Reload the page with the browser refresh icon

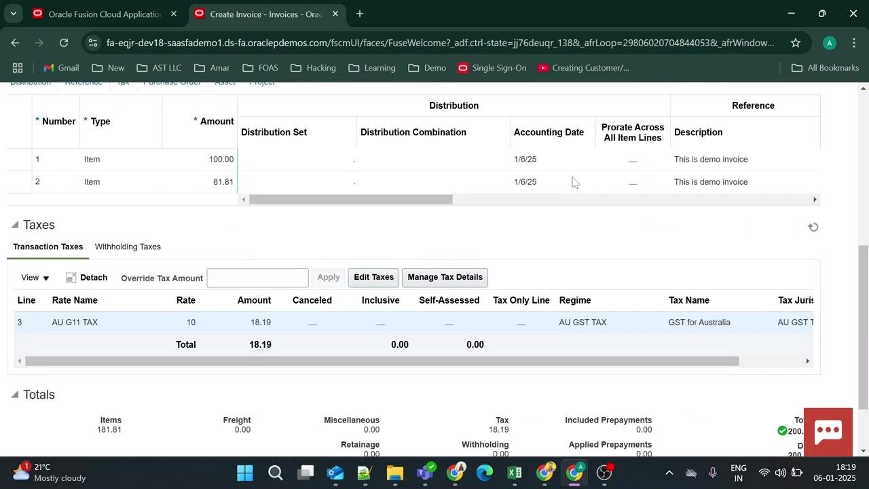coord(64,43)
